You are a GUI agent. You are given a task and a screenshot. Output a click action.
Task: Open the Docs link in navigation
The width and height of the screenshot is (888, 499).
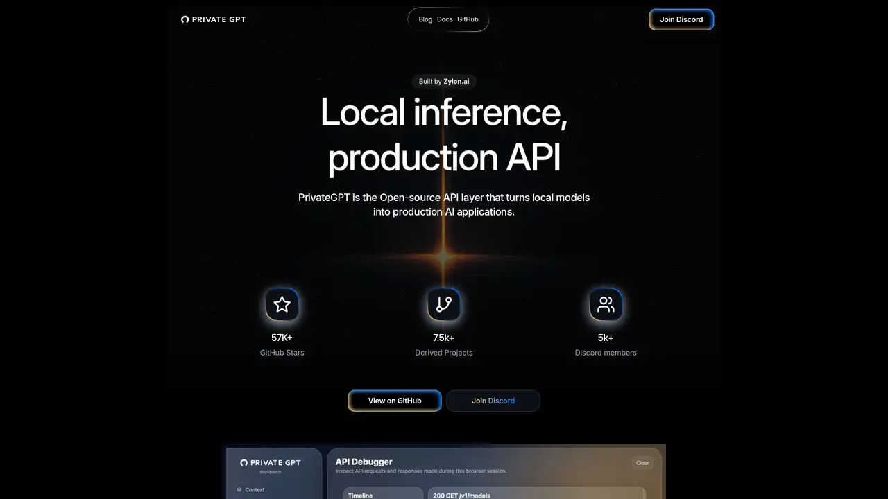445,19
